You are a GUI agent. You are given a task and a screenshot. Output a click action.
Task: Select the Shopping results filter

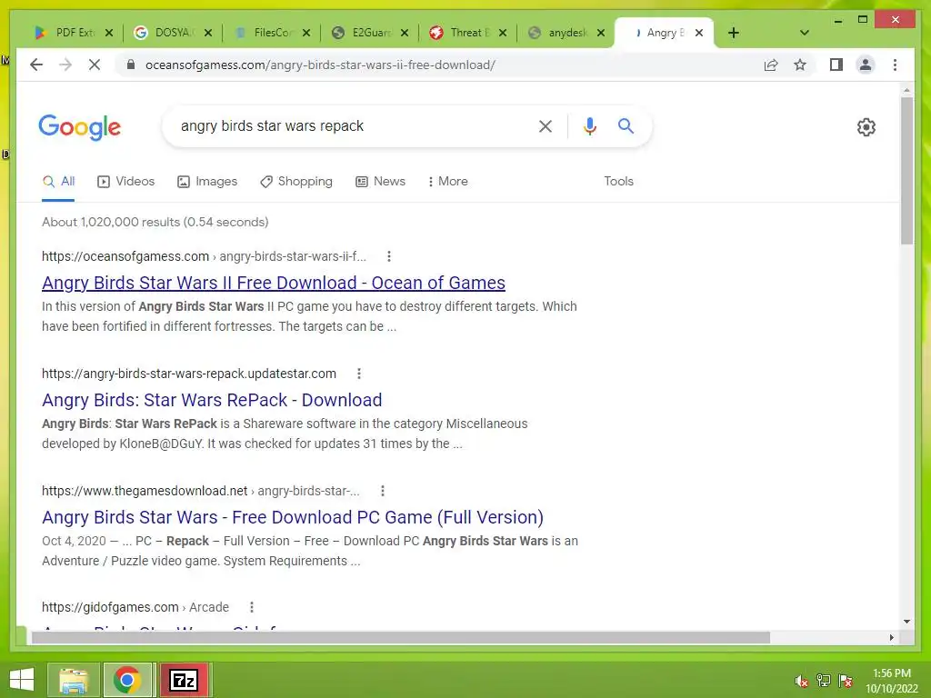(x=296, y=182)
